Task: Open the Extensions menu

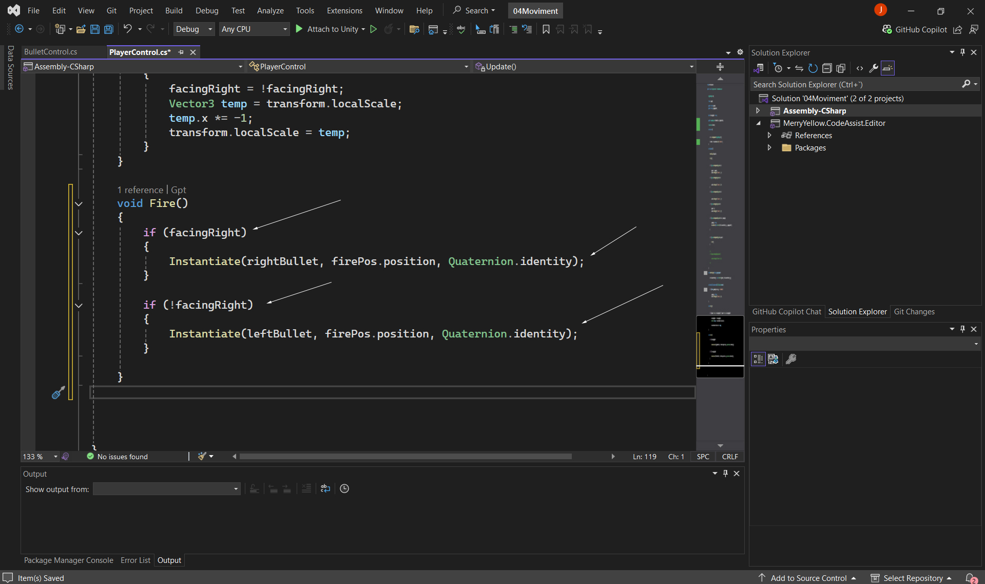Action: [344, 10]
